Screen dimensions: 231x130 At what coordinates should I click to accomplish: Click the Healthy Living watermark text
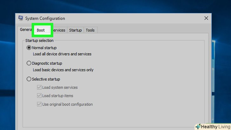pyautogui.click(x=215, y=127)
